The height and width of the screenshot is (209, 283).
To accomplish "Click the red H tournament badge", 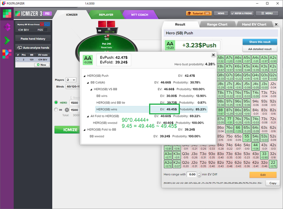I will 42,24.
